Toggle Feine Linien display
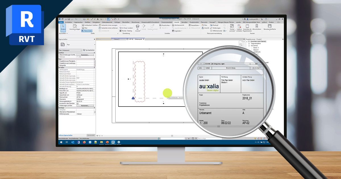 pos(87,31)
